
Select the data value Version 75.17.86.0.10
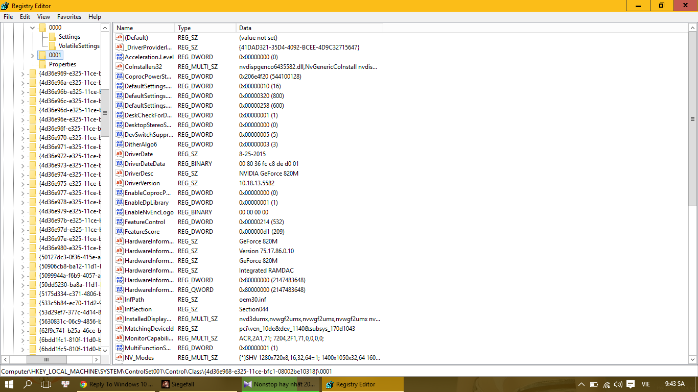(x=266, y=251)
